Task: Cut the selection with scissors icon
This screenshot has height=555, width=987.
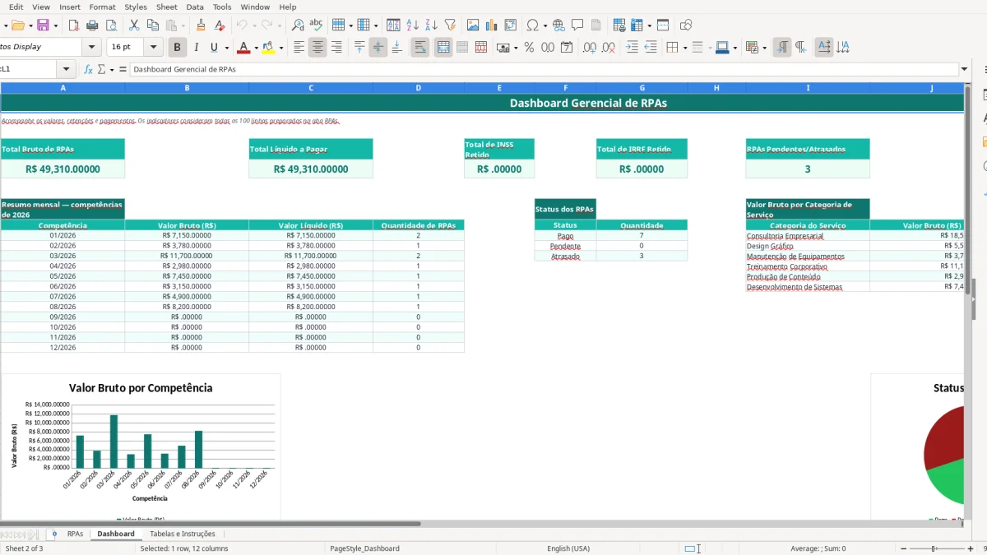Action: (x=134, y=25)
